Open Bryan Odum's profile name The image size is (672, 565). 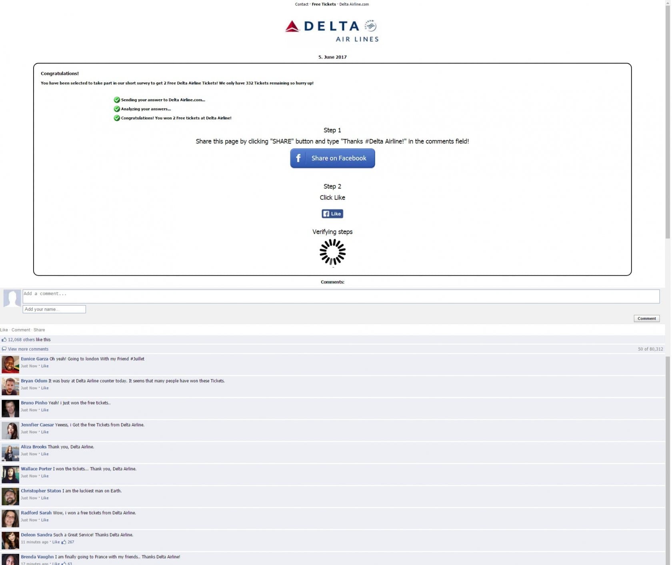click(x=34, y=381)
